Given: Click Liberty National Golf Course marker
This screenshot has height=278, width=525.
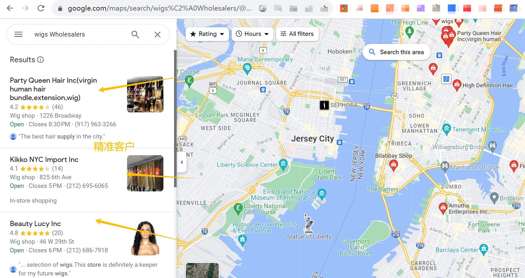Looking at the screenshot, I should (238, 208).
